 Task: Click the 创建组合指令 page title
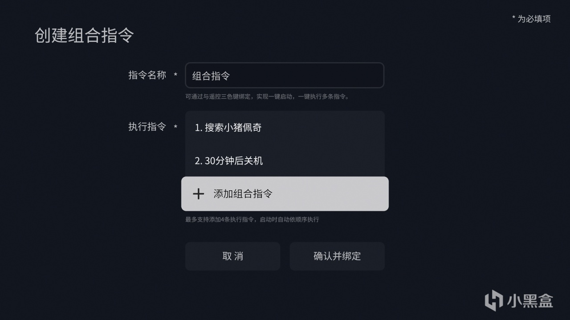click(x=84, y=36)
